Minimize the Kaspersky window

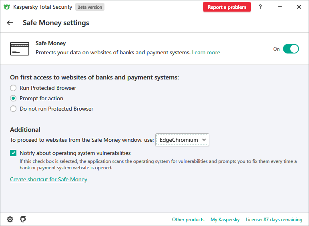pos(280,7)
